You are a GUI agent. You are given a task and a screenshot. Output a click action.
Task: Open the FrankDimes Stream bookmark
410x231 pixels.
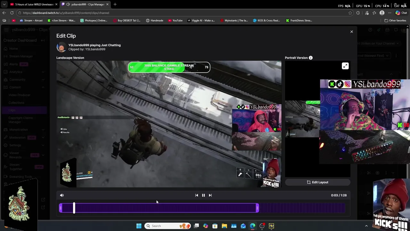click(299, 21)
